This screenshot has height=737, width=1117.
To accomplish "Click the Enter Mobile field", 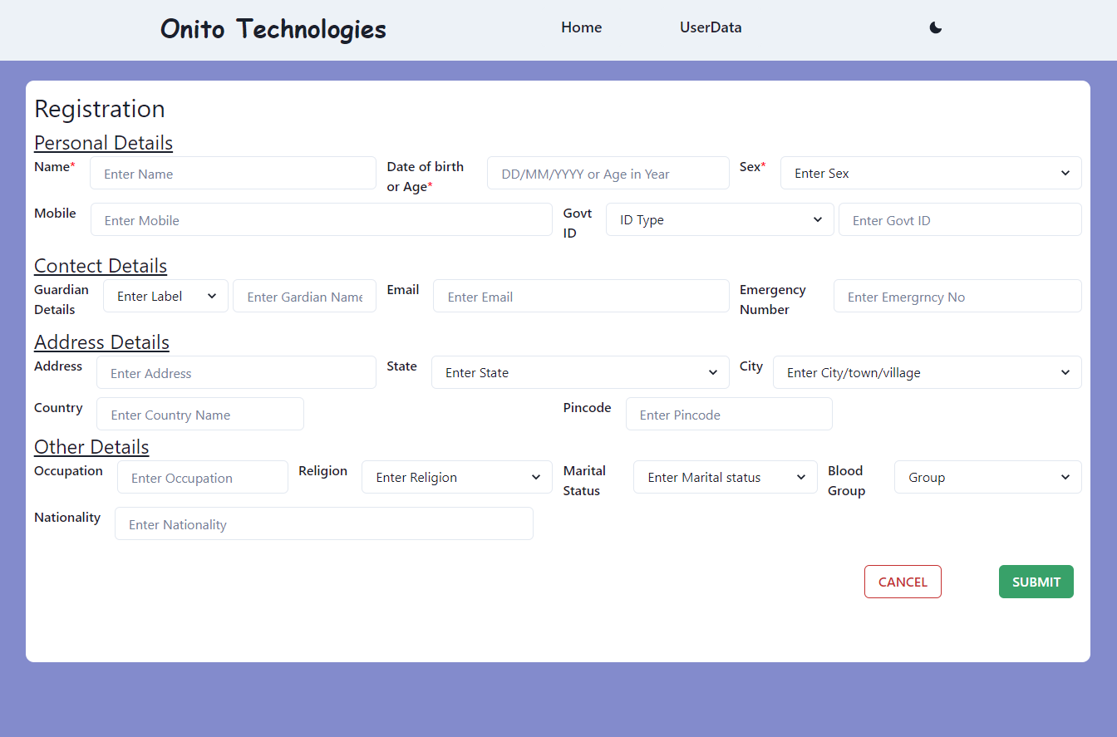I will click(x=322, y=219).
